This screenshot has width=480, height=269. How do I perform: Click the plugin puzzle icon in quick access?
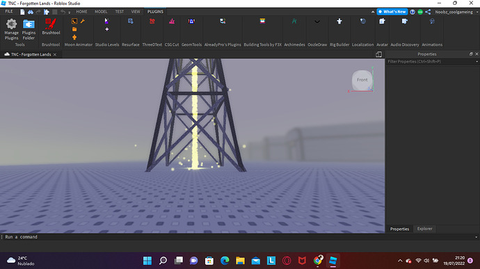(47, 12)
